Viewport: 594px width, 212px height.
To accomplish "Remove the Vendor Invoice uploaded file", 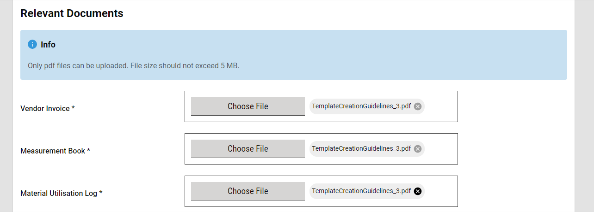I will 418,106.
